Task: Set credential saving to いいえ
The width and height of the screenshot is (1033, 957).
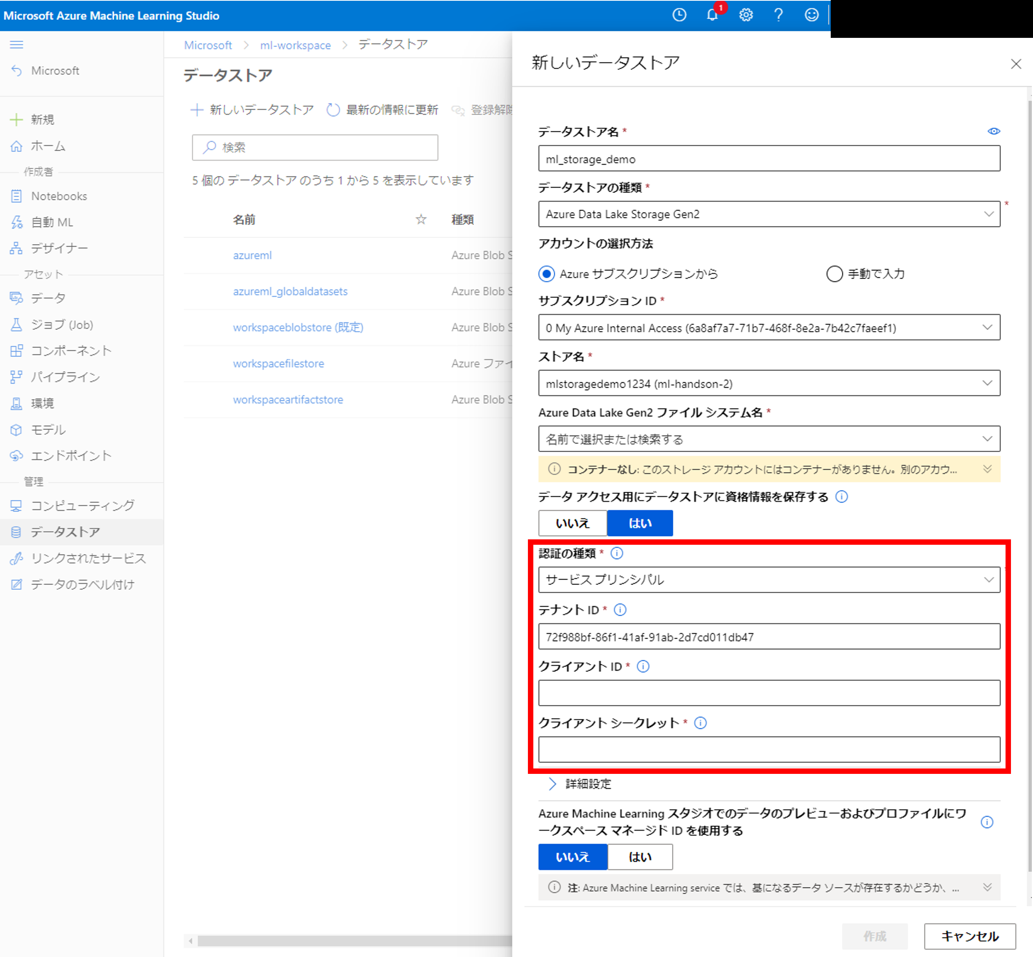Action: coord(572,523)
